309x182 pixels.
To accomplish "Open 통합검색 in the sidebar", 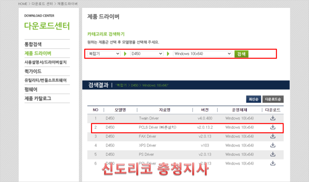I will point(33,44).
